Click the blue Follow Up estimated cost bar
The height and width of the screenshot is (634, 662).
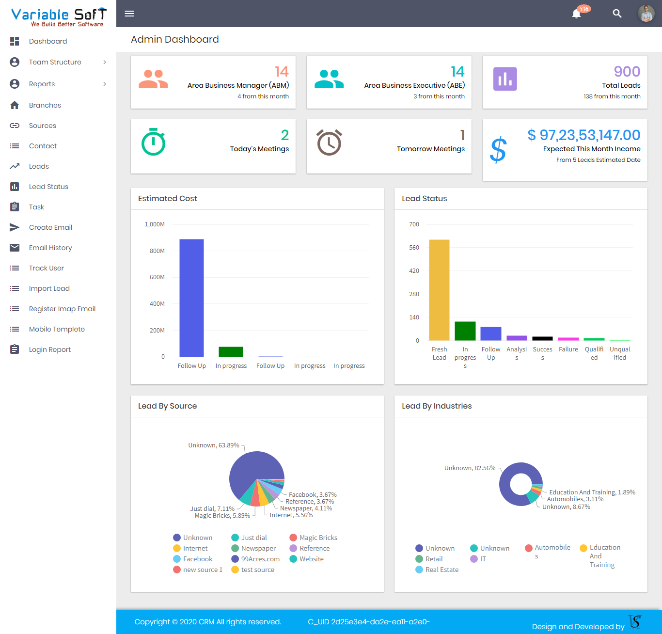(191, 298)
